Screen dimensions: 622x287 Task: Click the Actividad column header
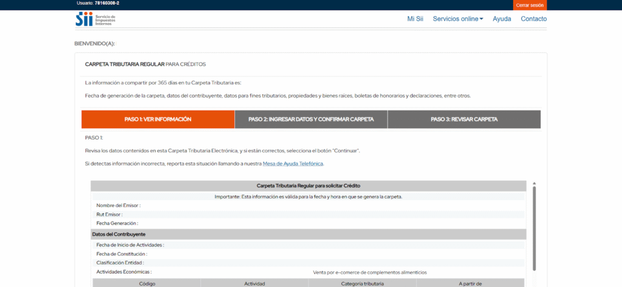point(255,283)
